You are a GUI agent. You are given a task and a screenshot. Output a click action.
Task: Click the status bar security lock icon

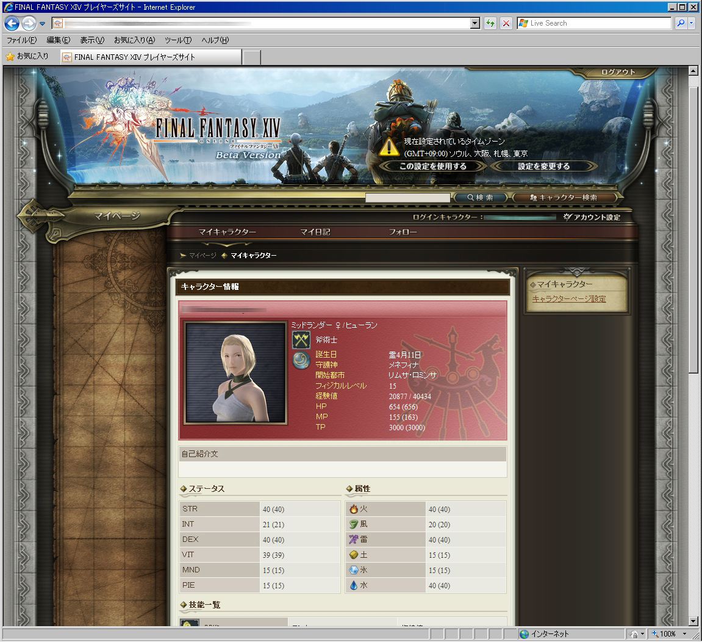pyautogui.click(x=634, y=634)
